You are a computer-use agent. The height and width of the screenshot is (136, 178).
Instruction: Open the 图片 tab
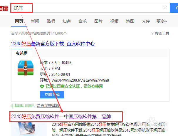pyautogui.click(x=98, y=21)
